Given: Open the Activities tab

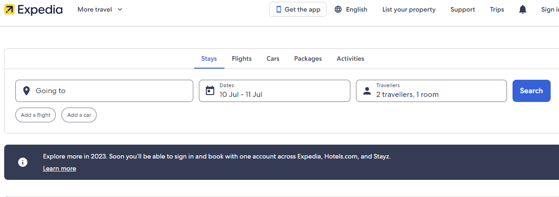Looking at the screenshot, I should [350, 59].
